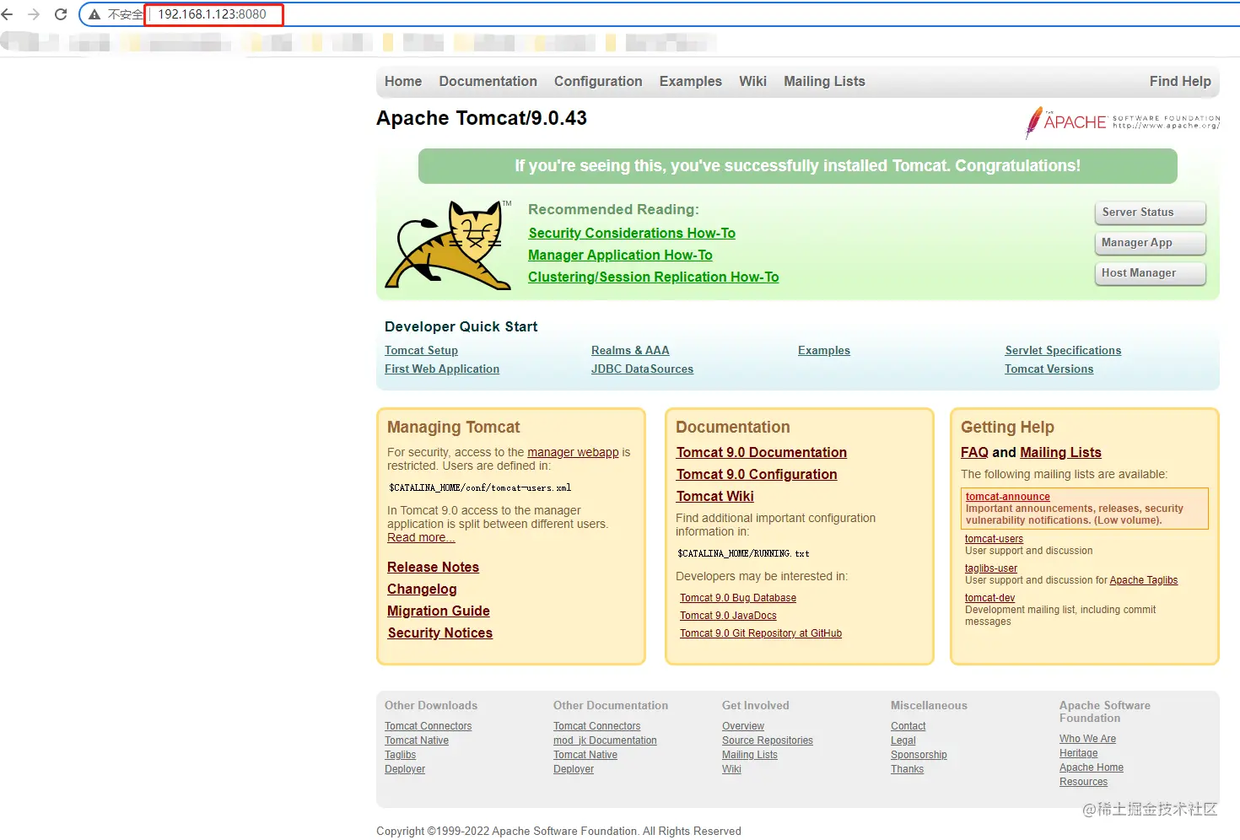The image size is (1240, 840).
Task: Open JDBC DataSources link
Action: click(x=642, y=369)
